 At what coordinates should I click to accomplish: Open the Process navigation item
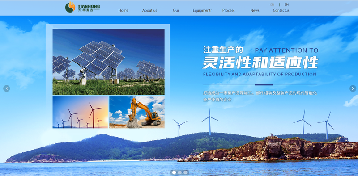[x=229, y=10]
